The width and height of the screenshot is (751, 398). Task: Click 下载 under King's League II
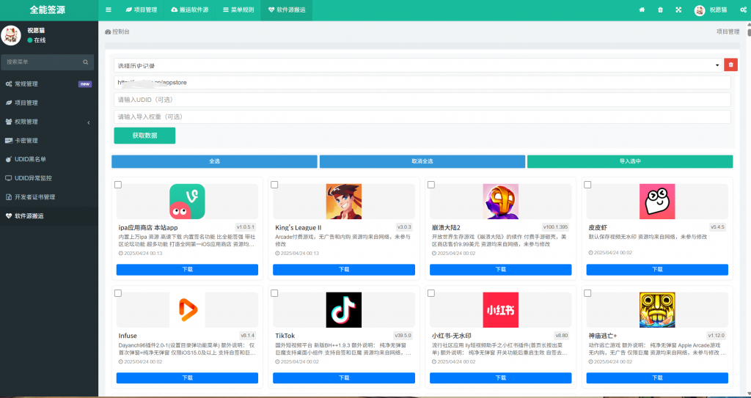344,270
